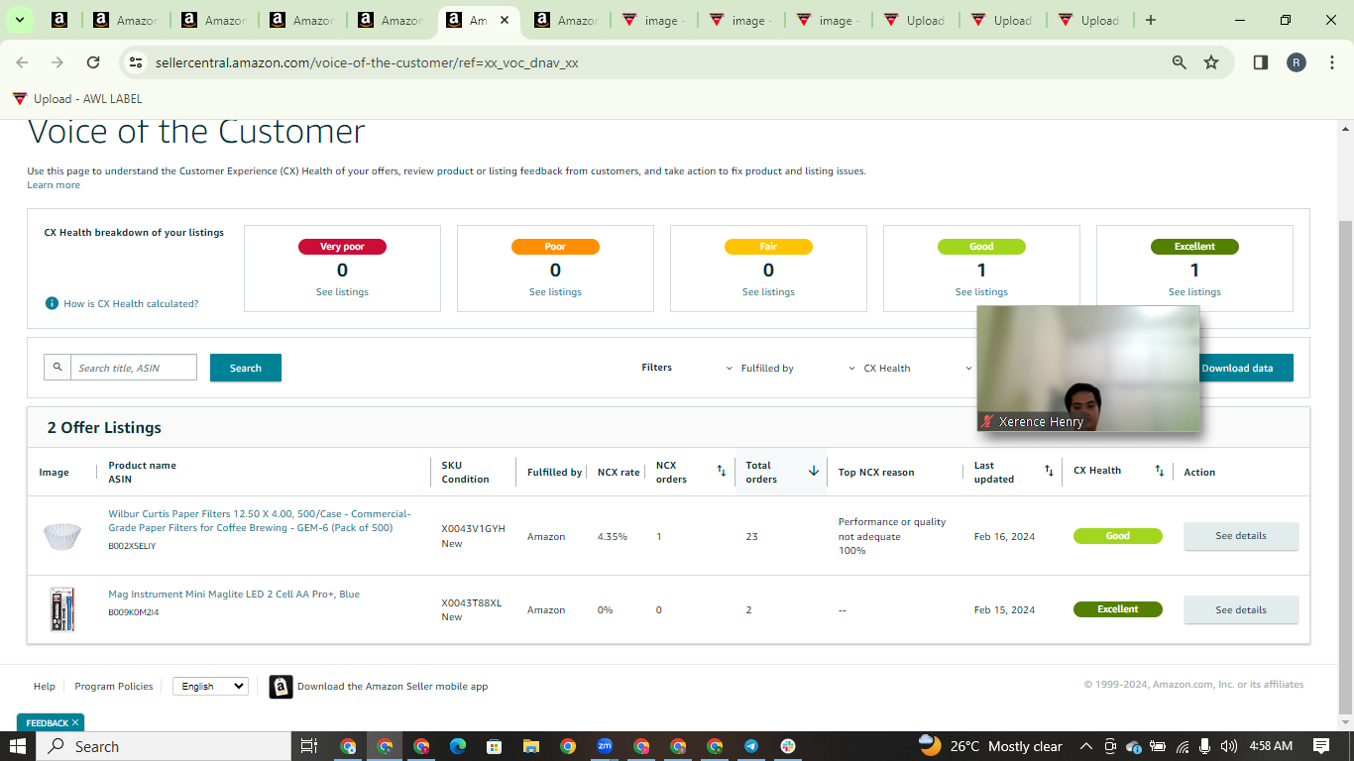Open the Chrome profile R avatar
This screenshot has width=1354, height=761.
point(1297,62)
